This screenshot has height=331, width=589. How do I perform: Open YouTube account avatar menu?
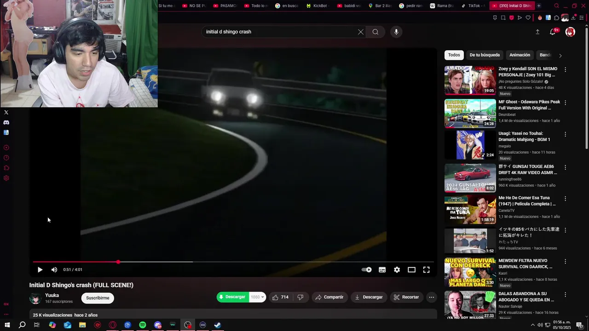(570, 32)
